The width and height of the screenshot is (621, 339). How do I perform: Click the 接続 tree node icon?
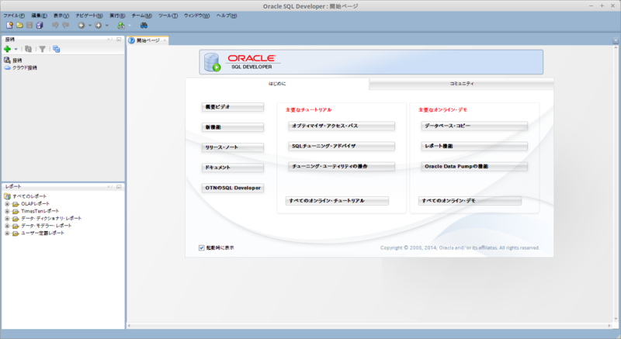coord(7,61)
